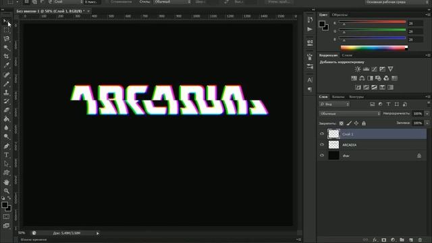Open the layer filter kind dropdown Вид
Image resolution: width=432 pixels, height=243 pixels.
pos(335,104)
